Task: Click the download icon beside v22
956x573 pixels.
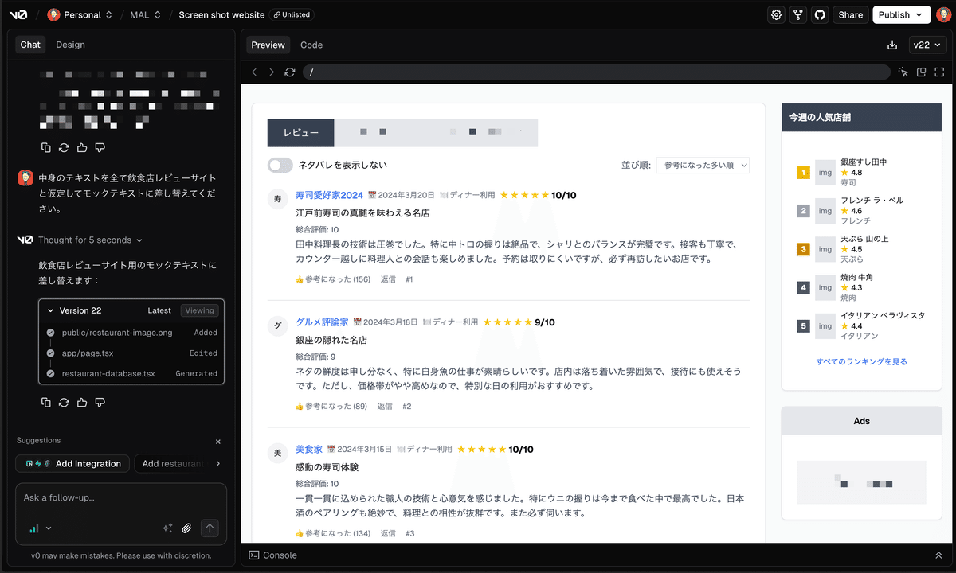Action: (893, 45)
